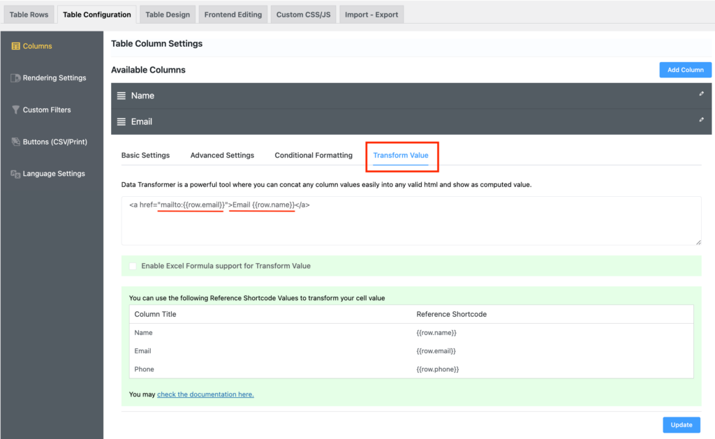Screen dimensions: 715x439
Task: Open the Buttons (CSV/Print) menu label
Action: point(54,142)
